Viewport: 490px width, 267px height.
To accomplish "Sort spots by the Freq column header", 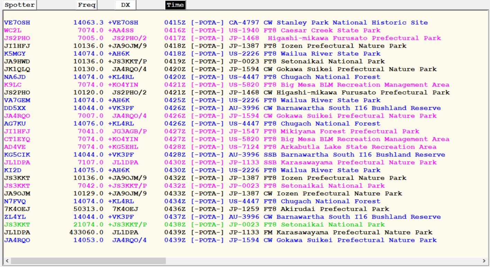I will pos(87,5).
